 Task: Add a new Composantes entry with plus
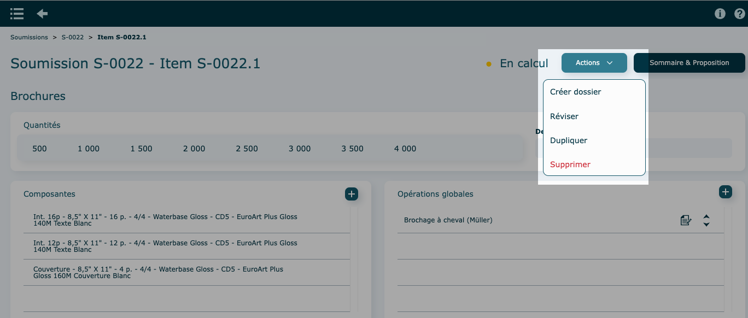[x=352, y=194]
